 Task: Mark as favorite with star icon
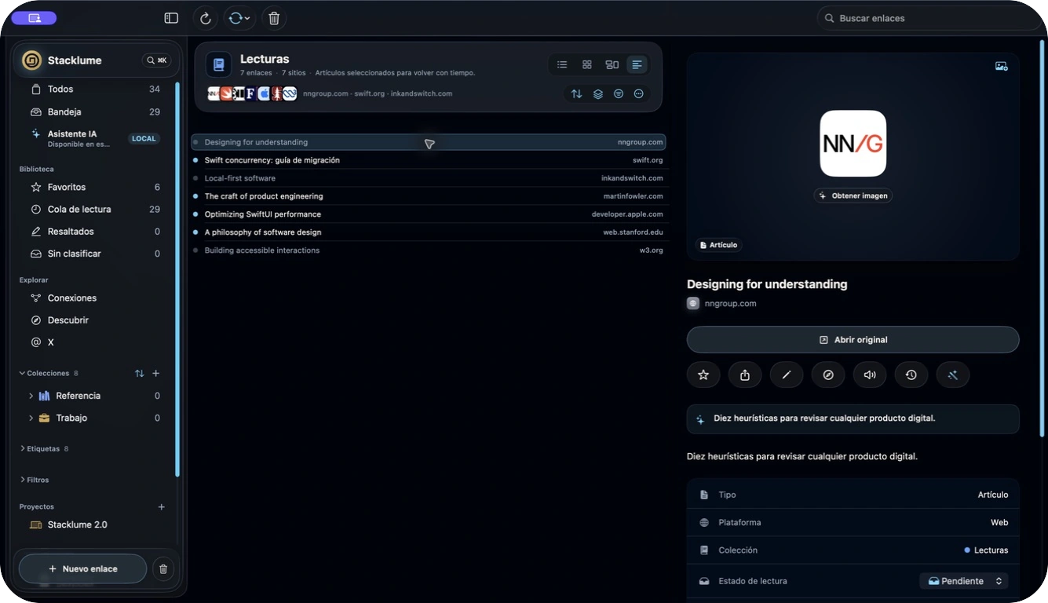703,375
